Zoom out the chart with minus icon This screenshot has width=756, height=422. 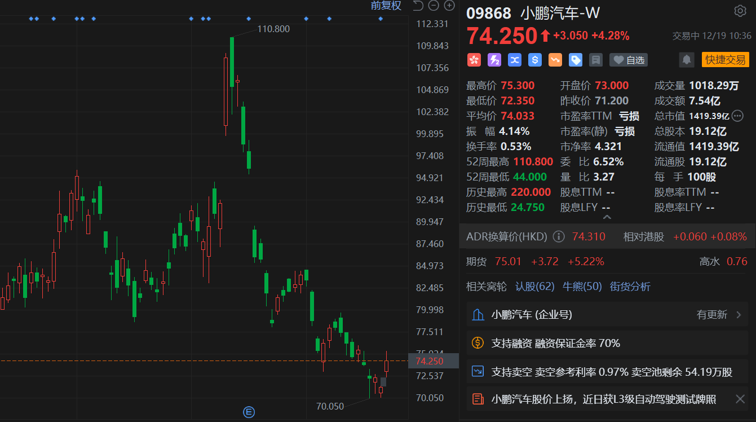[434, 6]
